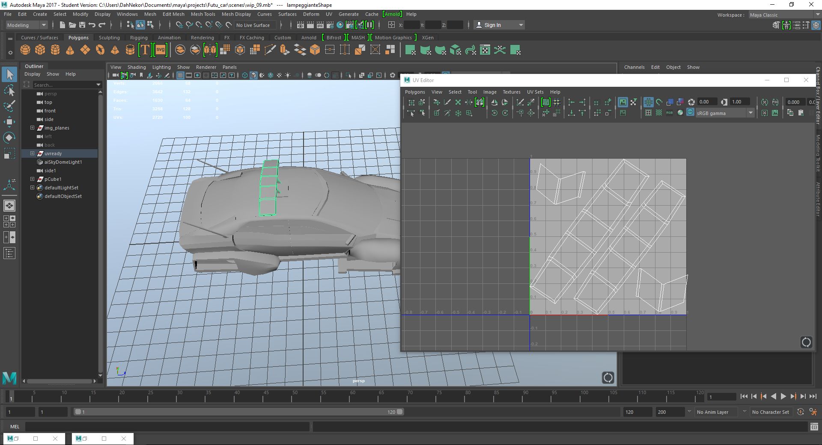Click the green X icon in UV Editor toolbar
The width and height of the screenshot is (822, 445).
pyautogui.click(x=458, y=102)
